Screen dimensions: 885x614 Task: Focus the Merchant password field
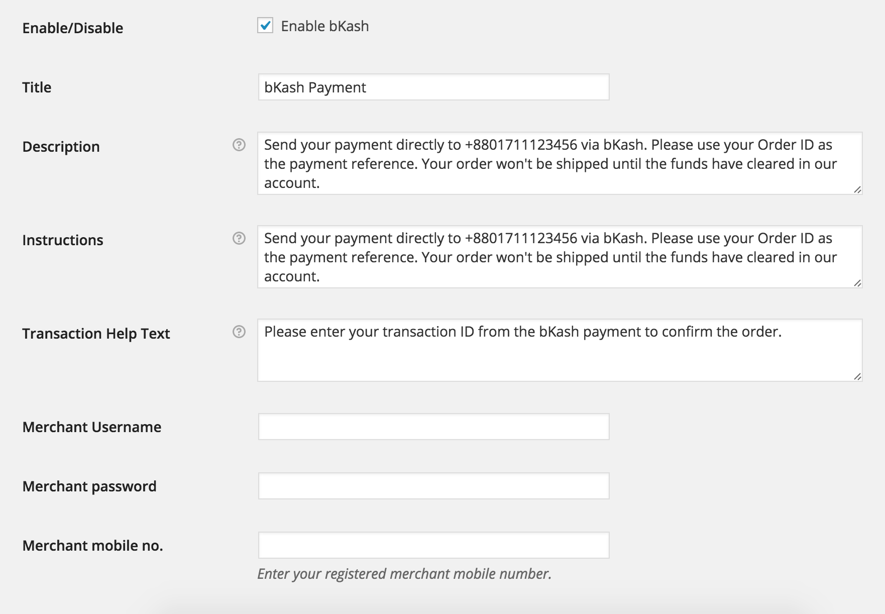[x=433, y=486]
